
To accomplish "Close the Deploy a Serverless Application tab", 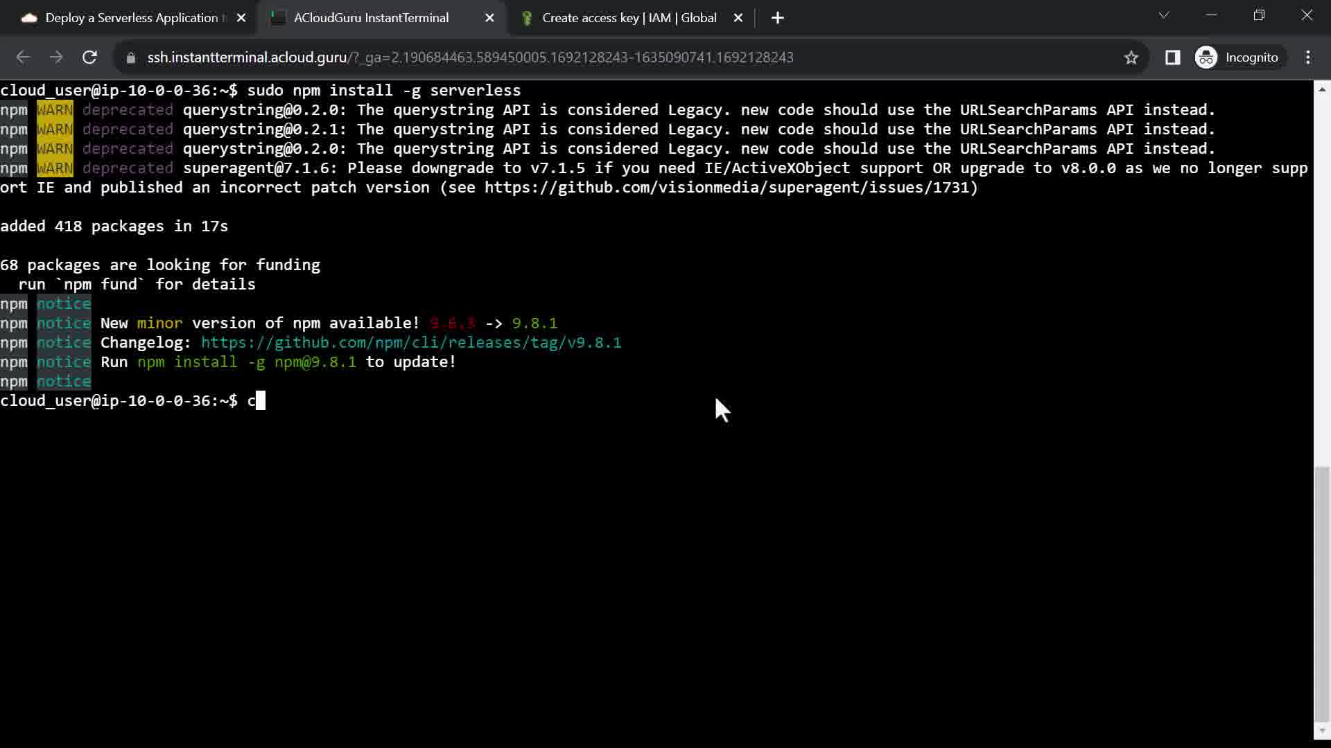I will [x=241, y=18].
